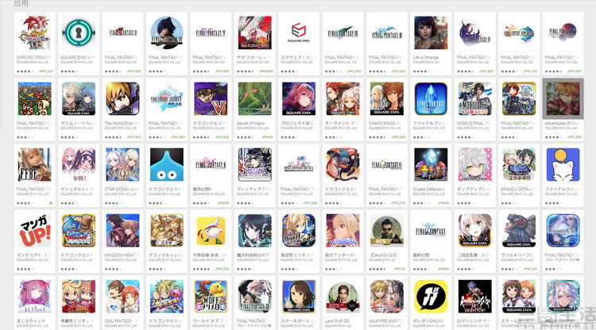Select the Life is Strange app icon
Screen dimensions: 596x330
(x=431, y=33)
